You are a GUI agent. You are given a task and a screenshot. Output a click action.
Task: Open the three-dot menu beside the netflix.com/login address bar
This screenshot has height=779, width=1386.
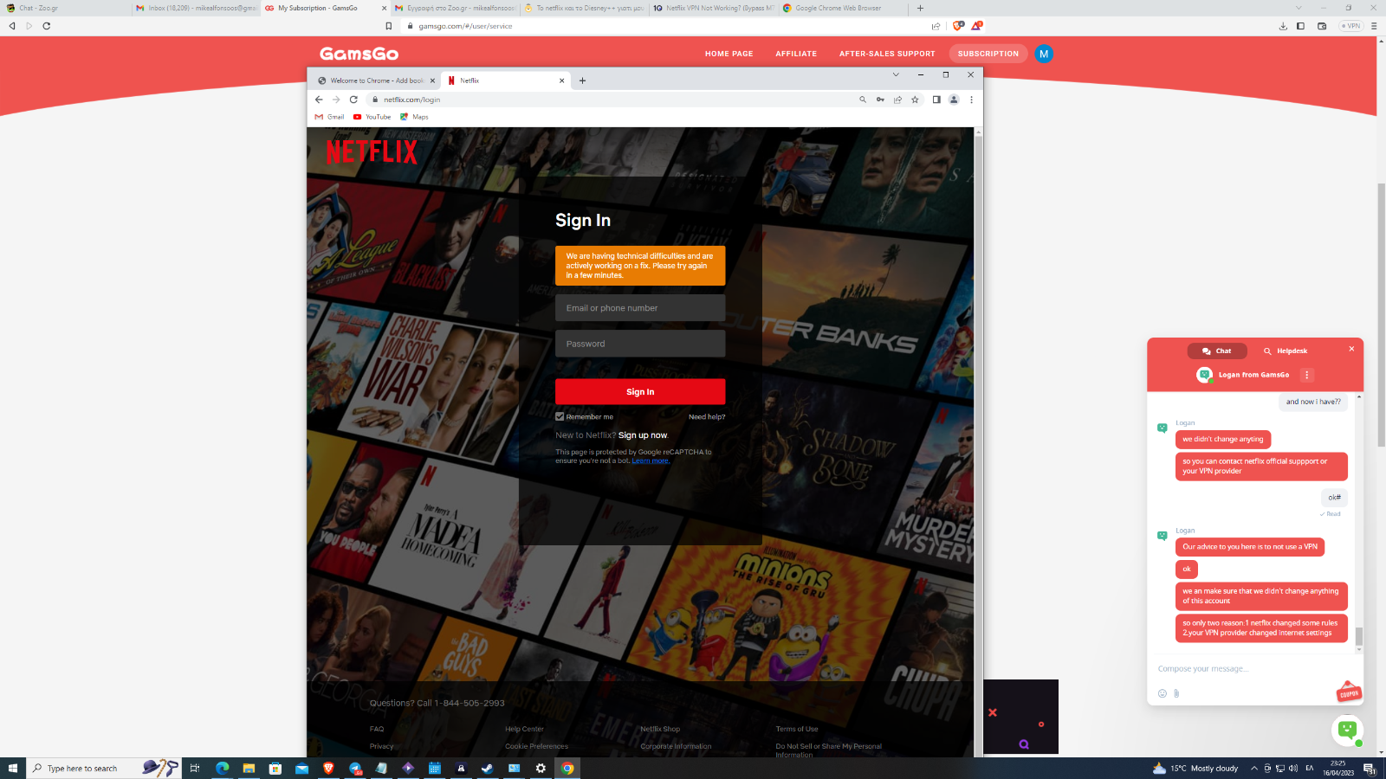(x=971, y=100)
